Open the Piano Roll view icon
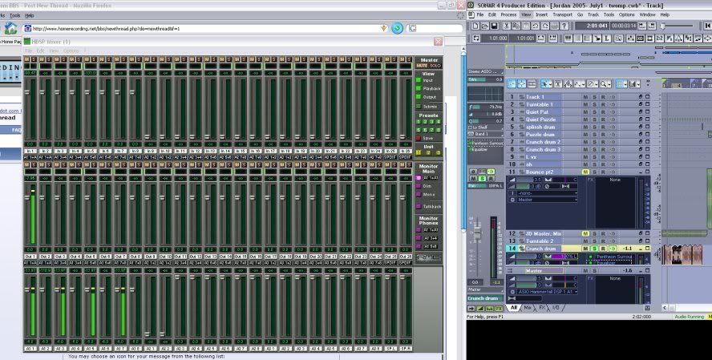Viewport: 712px width, 360px height. 568,38
